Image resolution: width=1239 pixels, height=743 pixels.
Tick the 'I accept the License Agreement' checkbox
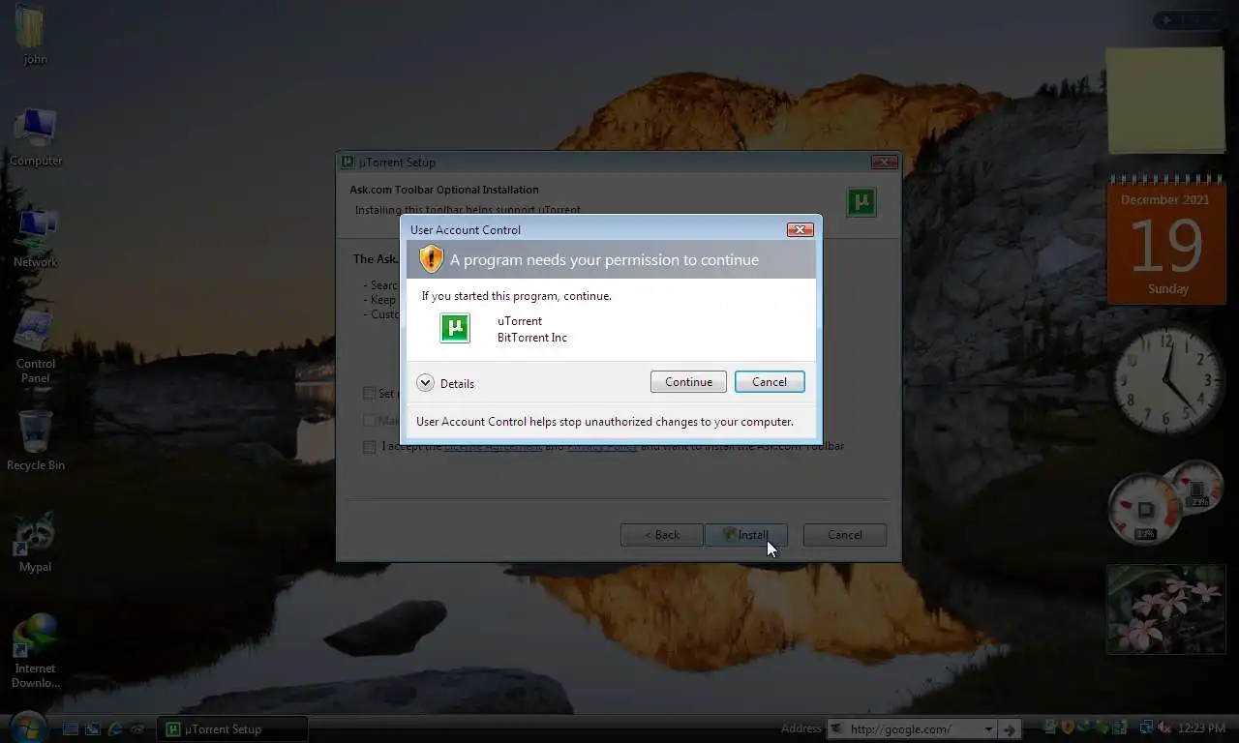pos(369,447)
